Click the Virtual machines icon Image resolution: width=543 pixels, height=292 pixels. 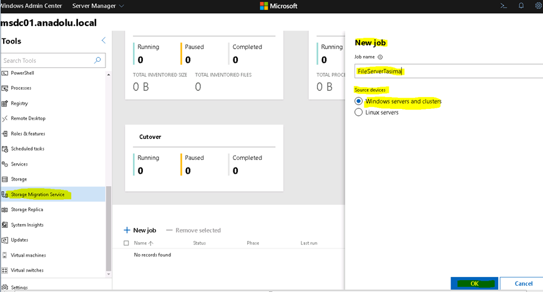coord(5,255)
